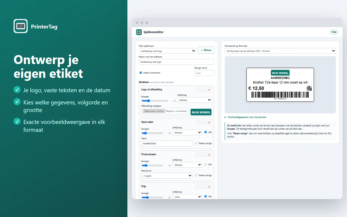Click the QR code in the label preview
347x217 pixels.
click(x=309, y=88)
